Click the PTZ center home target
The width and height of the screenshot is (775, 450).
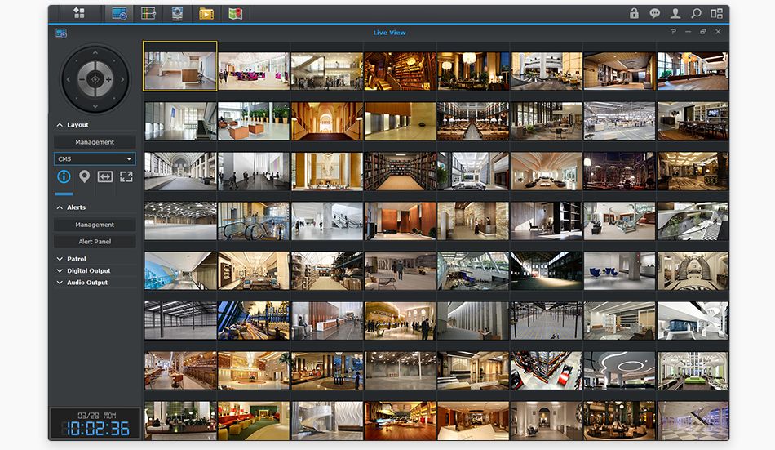95,79
